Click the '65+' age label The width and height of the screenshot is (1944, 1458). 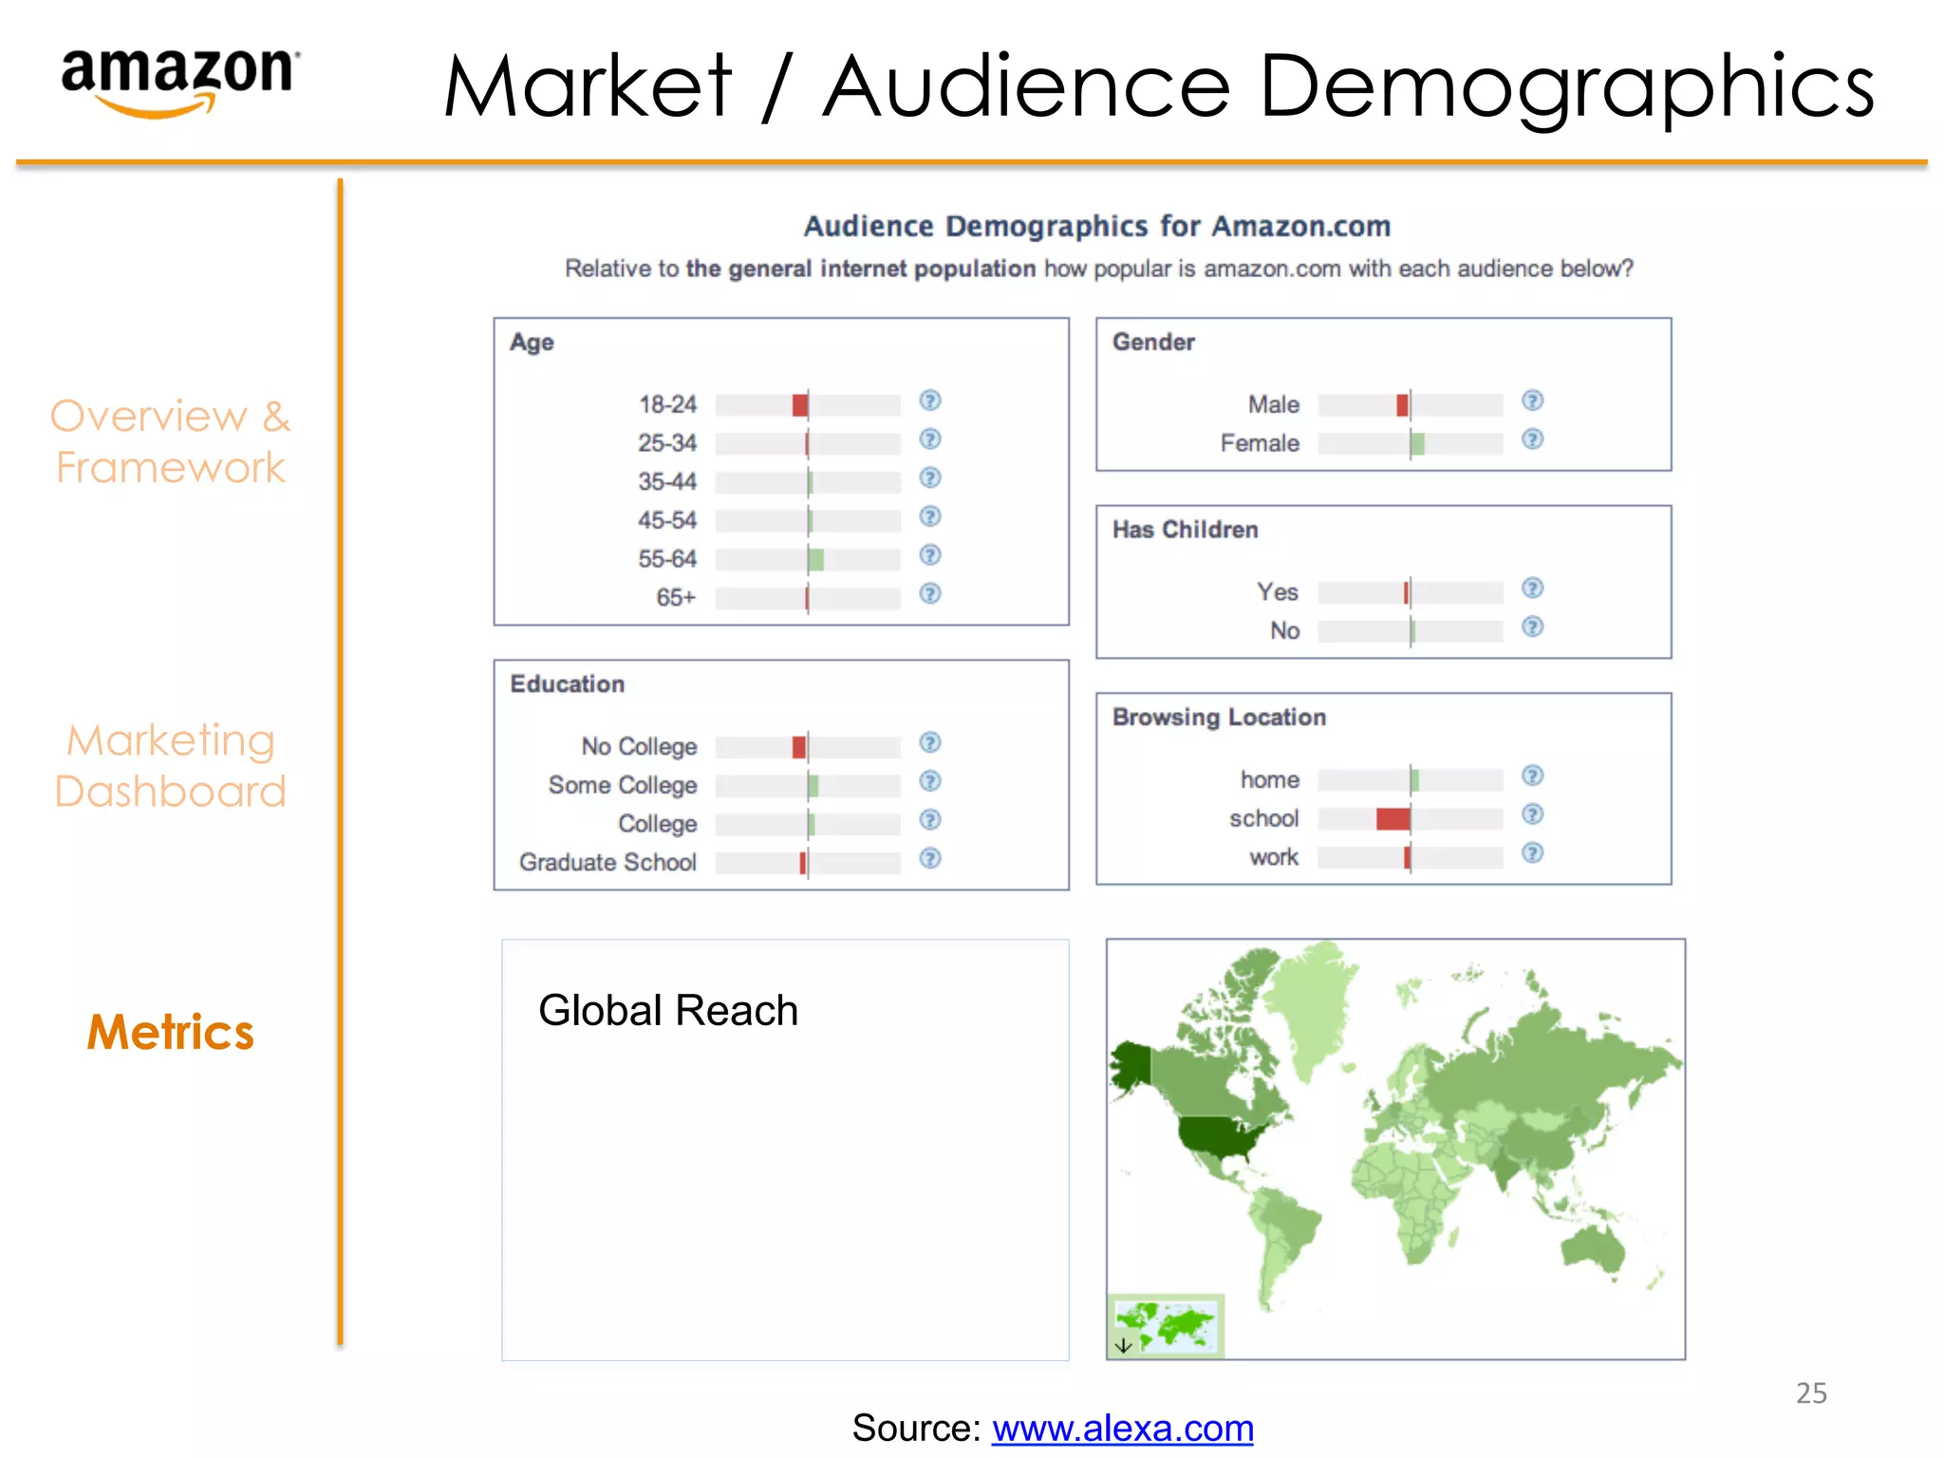pyautogui.click(x=676, y=598)
